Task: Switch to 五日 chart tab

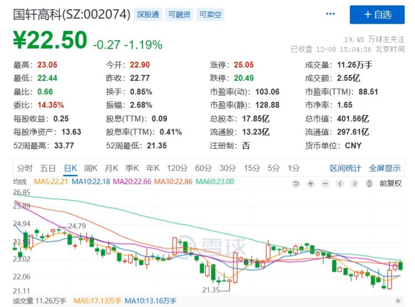Action: point(48,168)
